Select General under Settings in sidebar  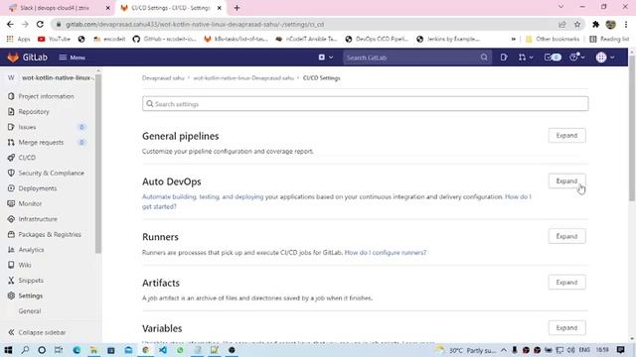coord(30,311)
